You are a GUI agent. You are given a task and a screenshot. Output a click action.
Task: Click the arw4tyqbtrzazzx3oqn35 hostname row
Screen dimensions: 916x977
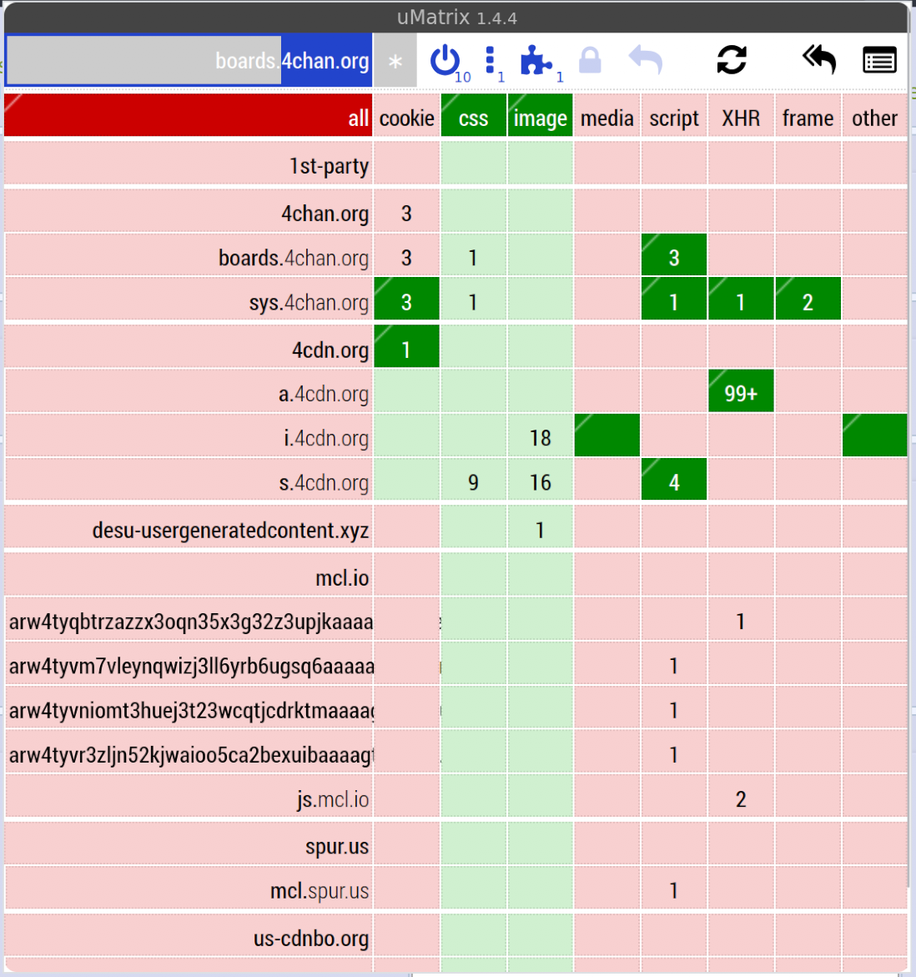tap(189, 619)
